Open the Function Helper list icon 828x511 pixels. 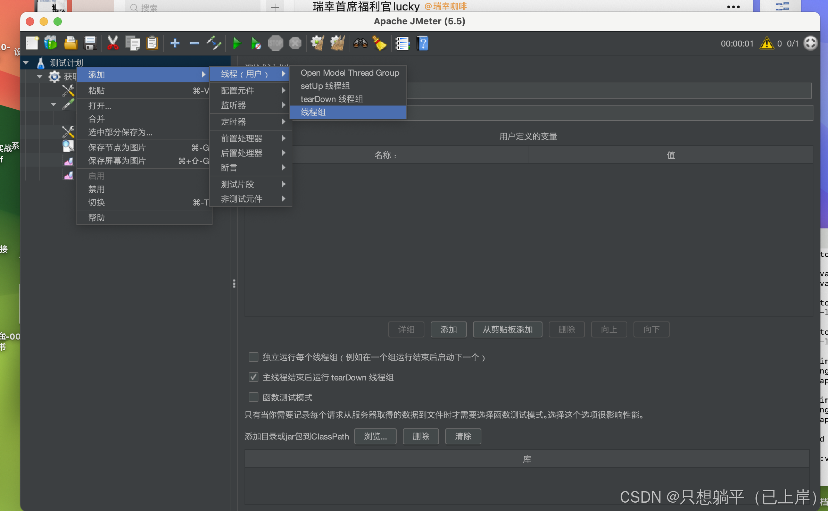(402, 44)
